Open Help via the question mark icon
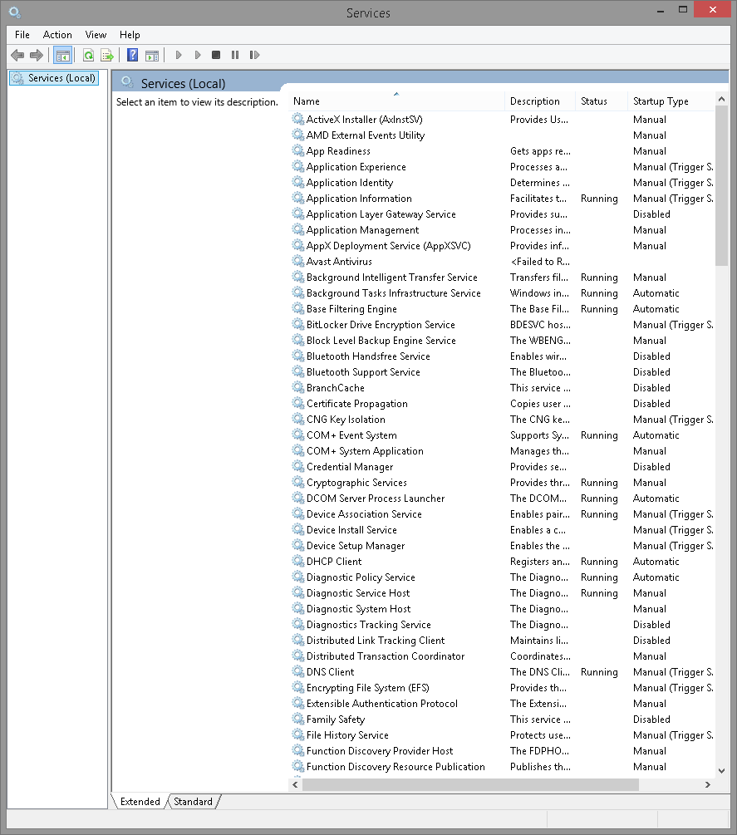The height and width of the screenshot is (835, 737). [133, 55]
